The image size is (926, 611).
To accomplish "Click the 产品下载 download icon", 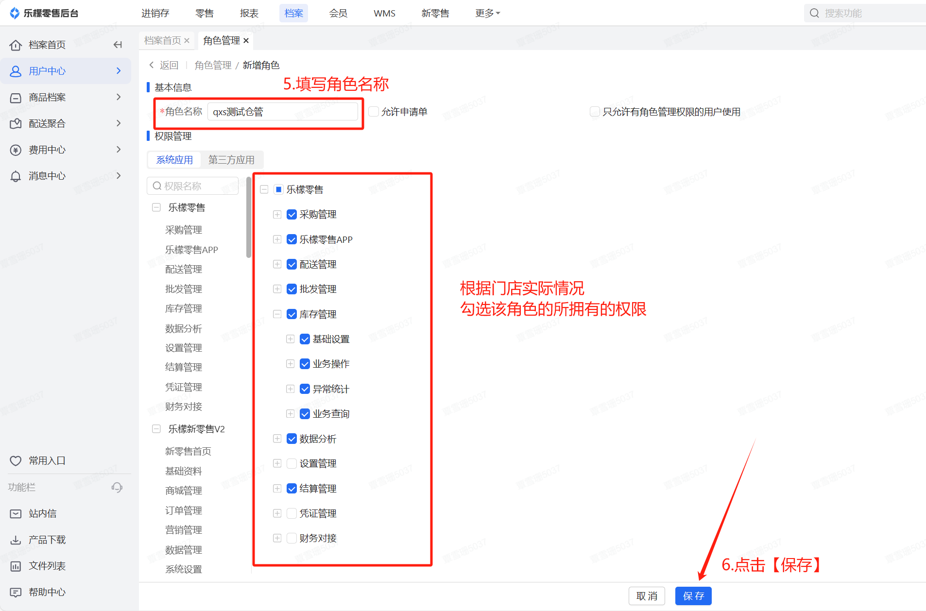I will (x=16, y=540).
